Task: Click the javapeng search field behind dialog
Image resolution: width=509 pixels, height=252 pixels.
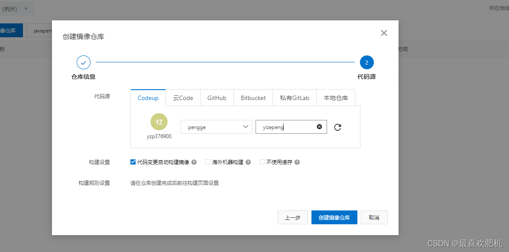Action: tap(39, 30)
